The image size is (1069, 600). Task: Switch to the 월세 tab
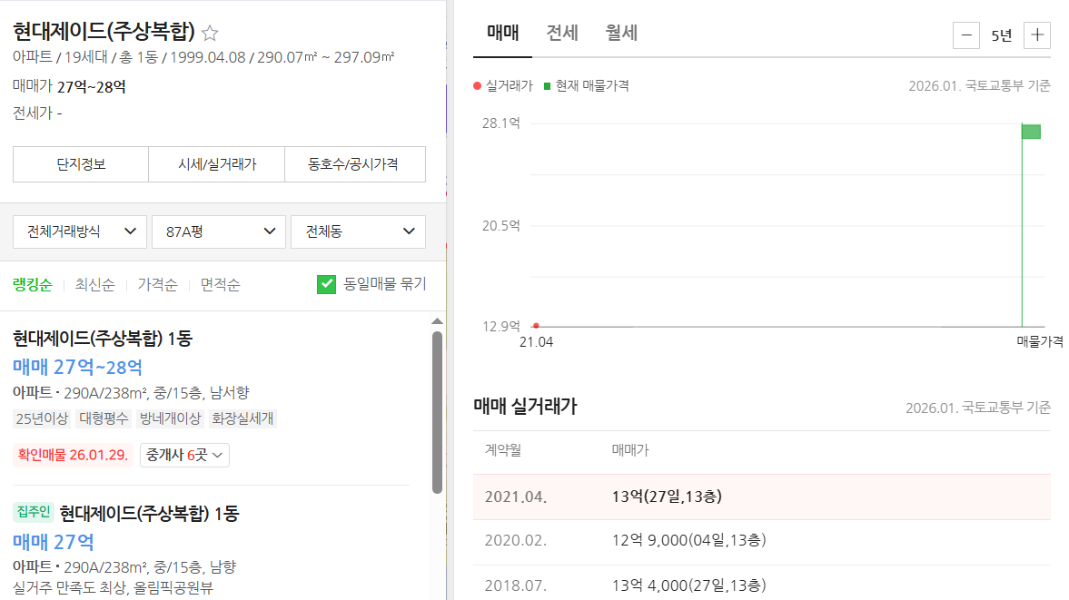pyautogui.click(x=622, y=33)
